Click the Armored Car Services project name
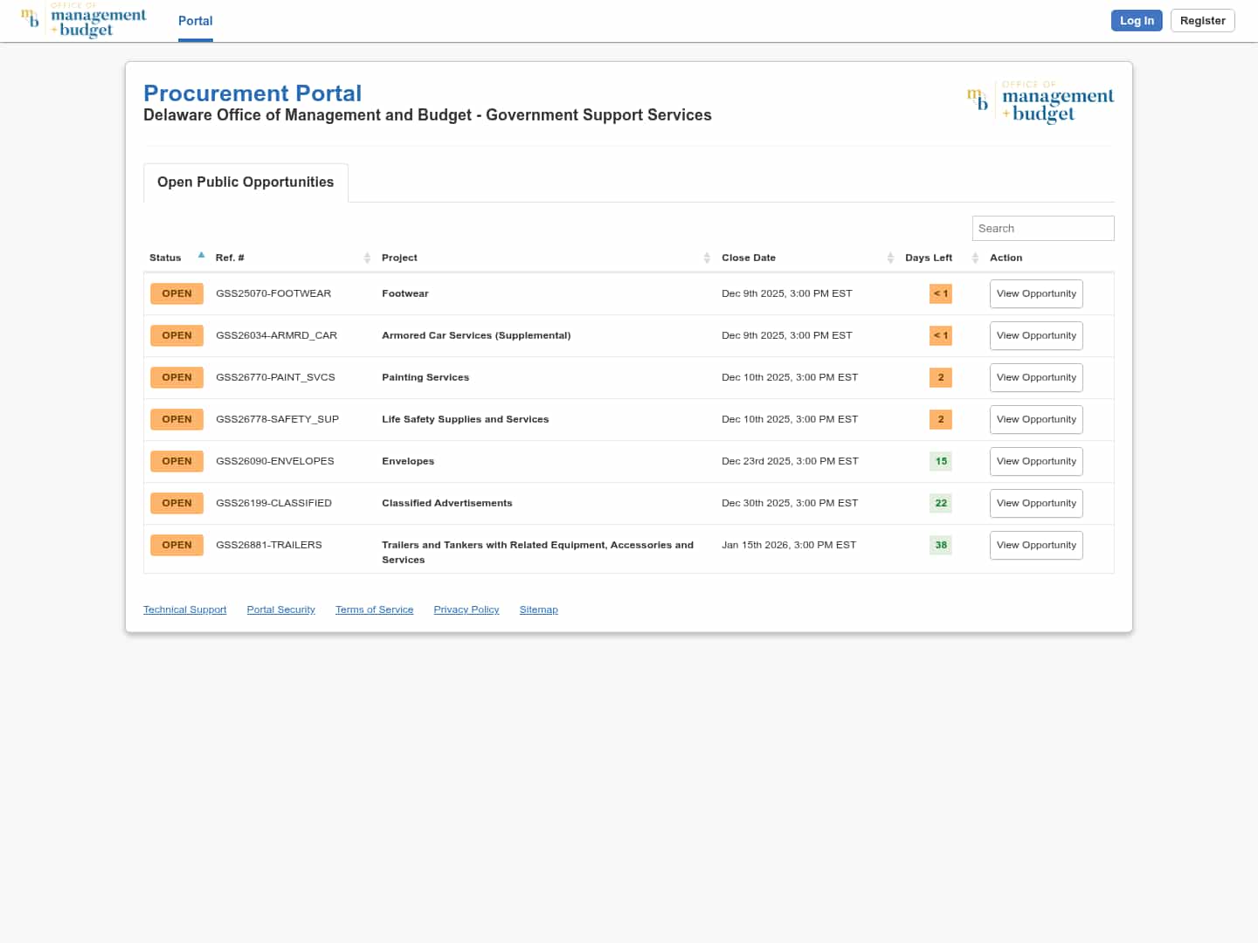This screenshot has height=943, width=1258. [x=476, y=335]
